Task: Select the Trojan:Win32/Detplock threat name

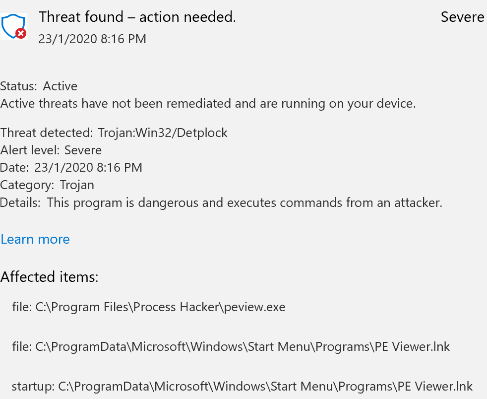Action: [x=163, y=133]
